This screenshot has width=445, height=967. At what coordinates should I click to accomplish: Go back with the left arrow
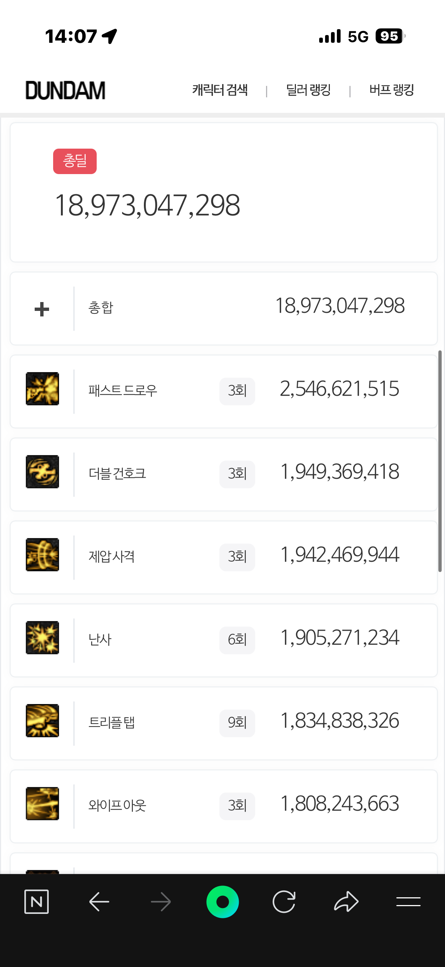(99, 901)
